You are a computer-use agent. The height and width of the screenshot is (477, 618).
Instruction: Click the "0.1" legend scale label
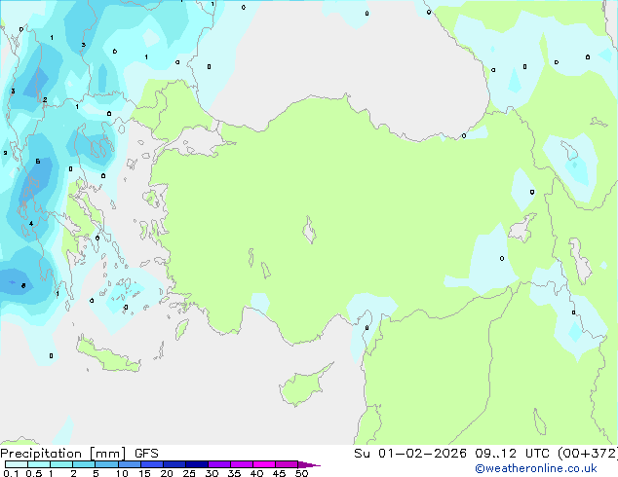11,473
